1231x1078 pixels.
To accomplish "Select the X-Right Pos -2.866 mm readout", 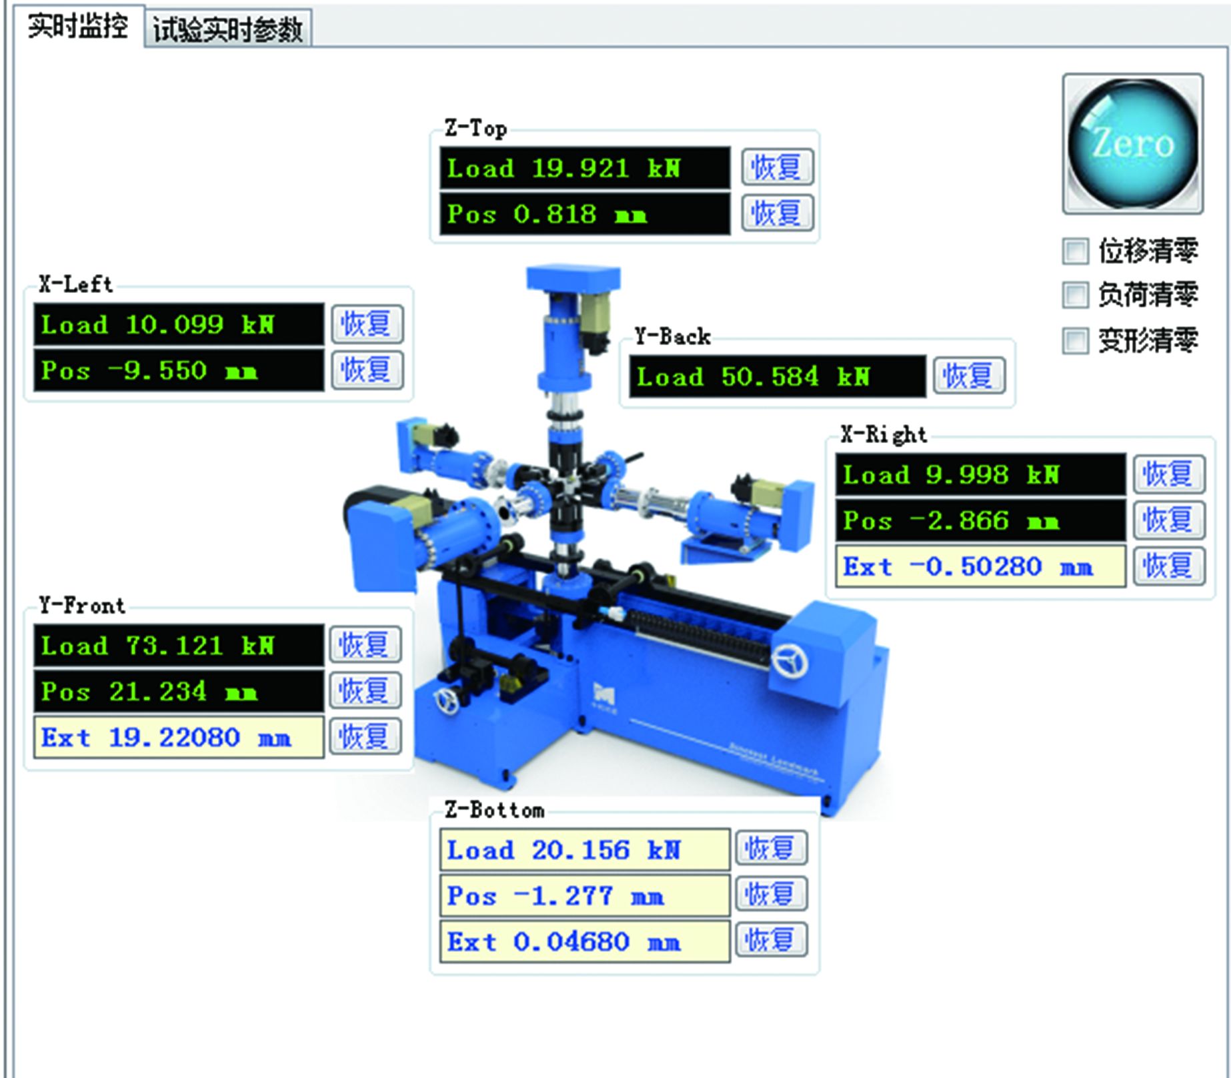I will tap(981, 520).
